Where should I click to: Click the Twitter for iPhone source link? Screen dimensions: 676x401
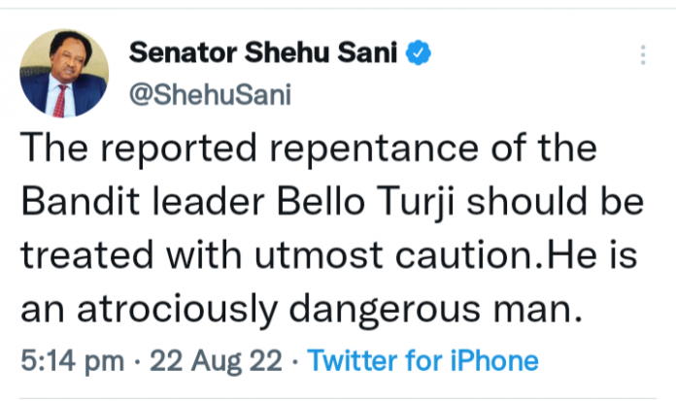pos(422,361)
